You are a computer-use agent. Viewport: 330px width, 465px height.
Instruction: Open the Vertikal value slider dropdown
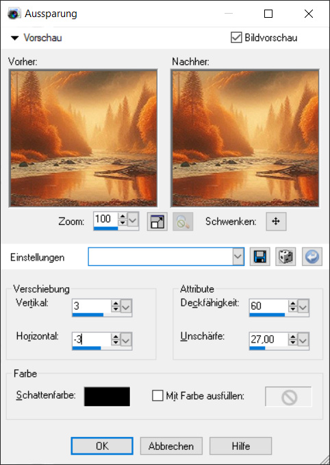pos(126,307)
